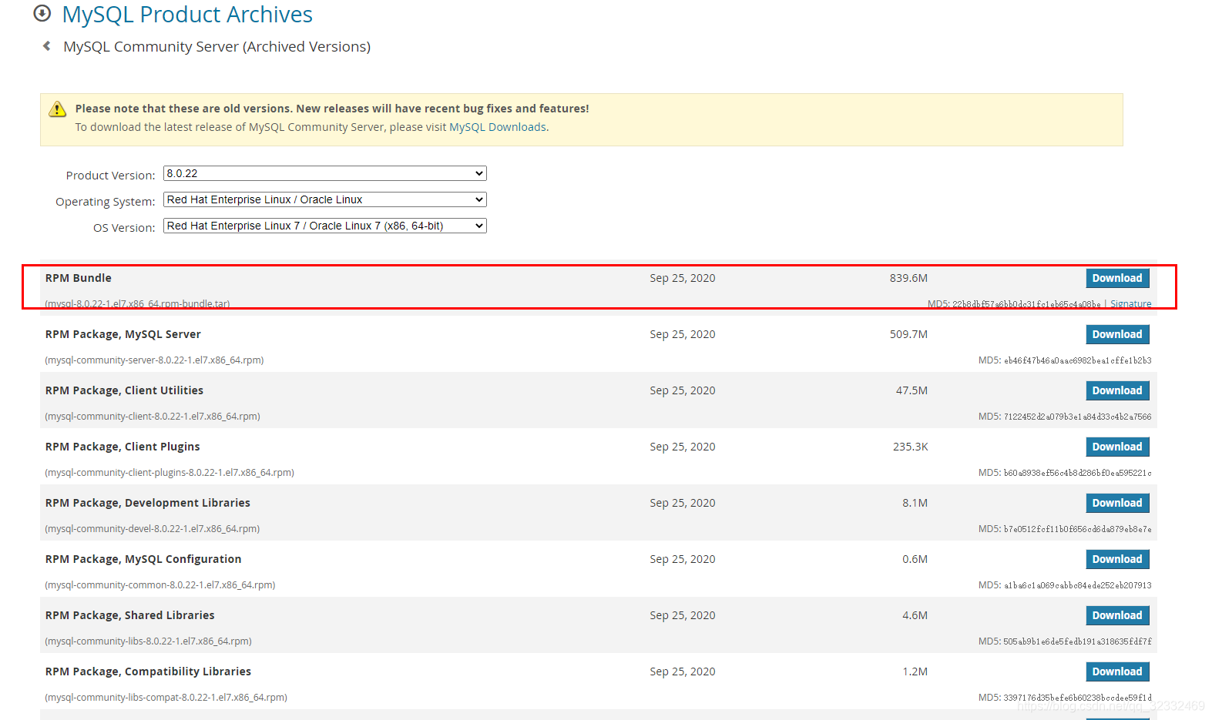The width and height of the screenshot is (1212, 720).
Task: Open the Signature link for RPM Bundle
Action: [1130, 304]
